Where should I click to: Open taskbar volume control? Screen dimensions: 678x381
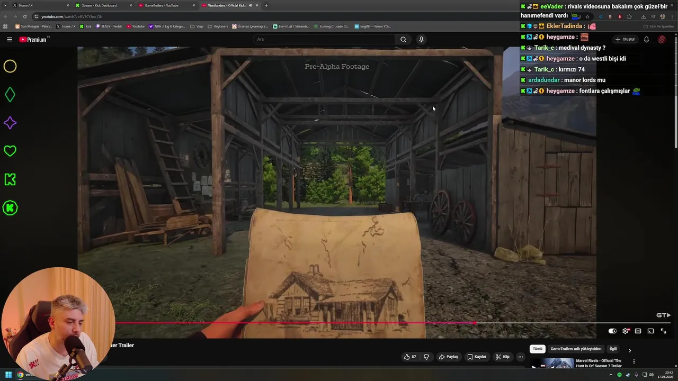coord(651,375)
